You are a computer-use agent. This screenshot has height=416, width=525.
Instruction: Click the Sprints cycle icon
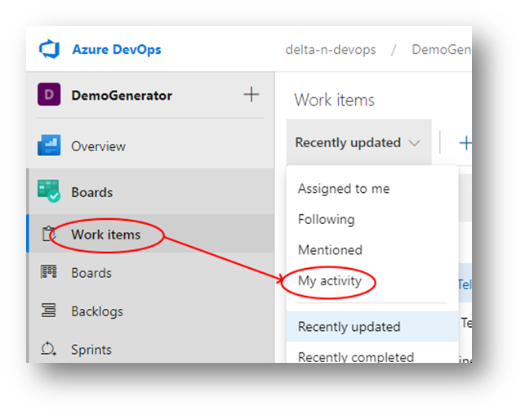coord(48,349)
